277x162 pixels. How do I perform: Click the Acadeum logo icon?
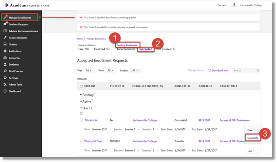coord(7,5)
